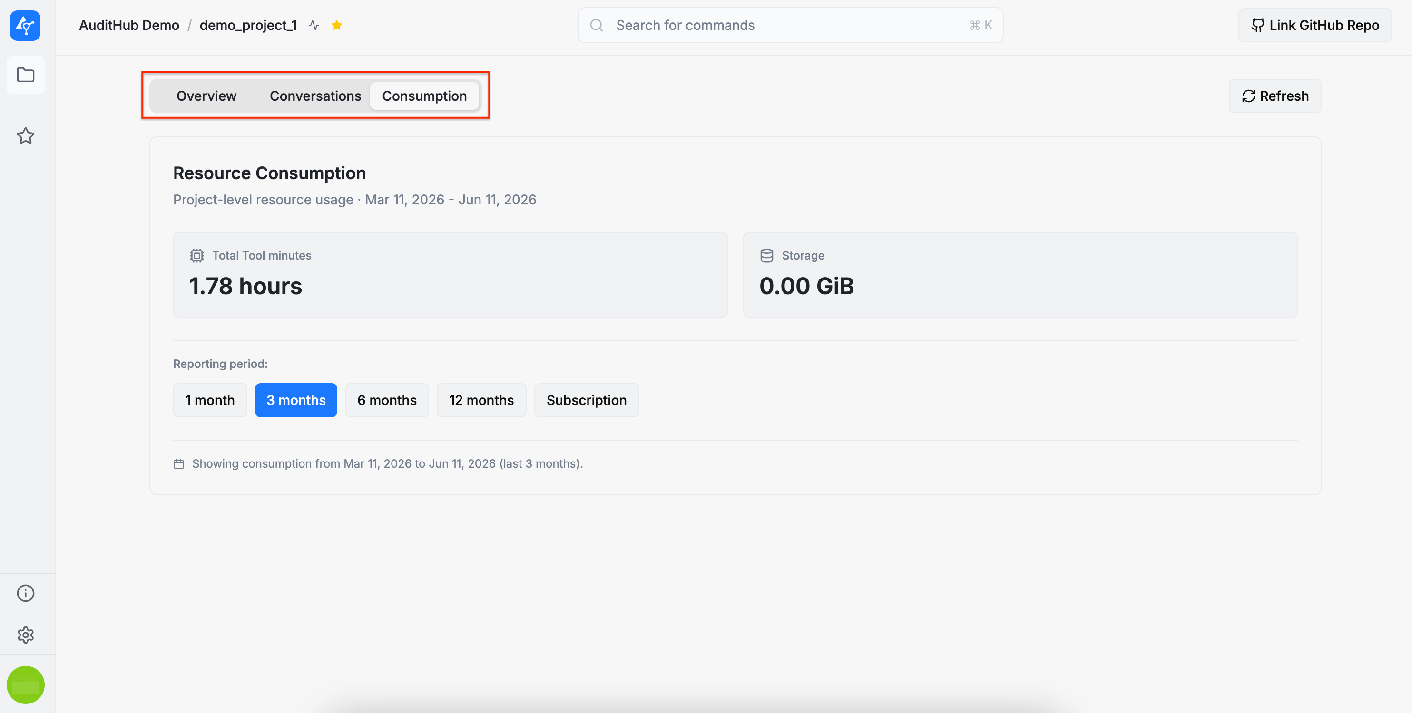This screenshot has width=1412, height=713.
Task: Click Link GitHub Repo button
Action: [x=1314, y=25]
